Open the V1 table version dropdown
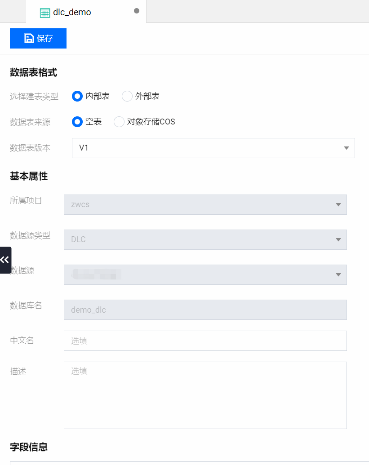Image resolution: width=369 pixels, height=465 pixels. pyautogui.click(x=207, y=148)
